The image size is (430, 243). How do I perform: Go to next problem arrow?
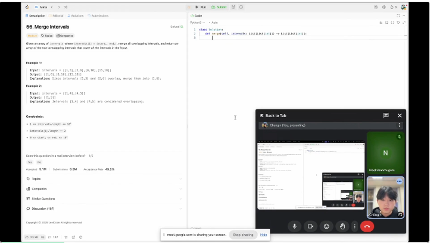point(58,7)
